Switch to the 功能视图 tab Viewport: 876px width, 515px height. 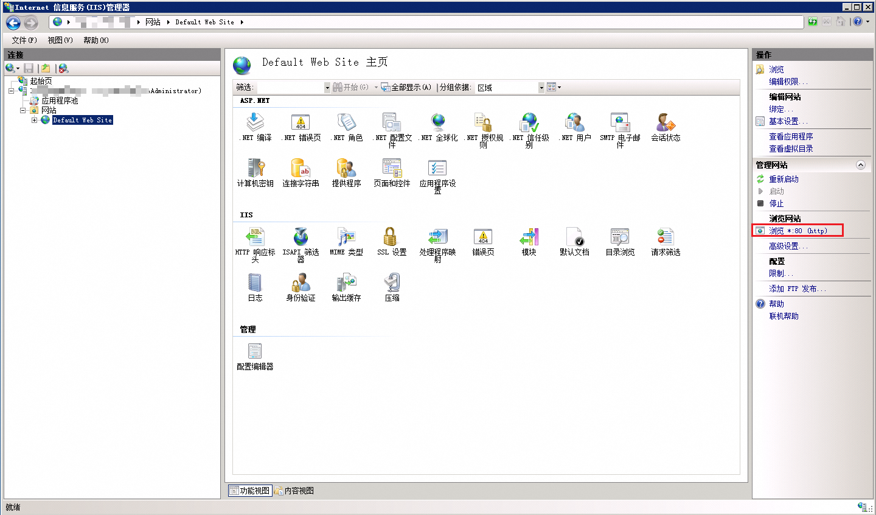point(249,491)
